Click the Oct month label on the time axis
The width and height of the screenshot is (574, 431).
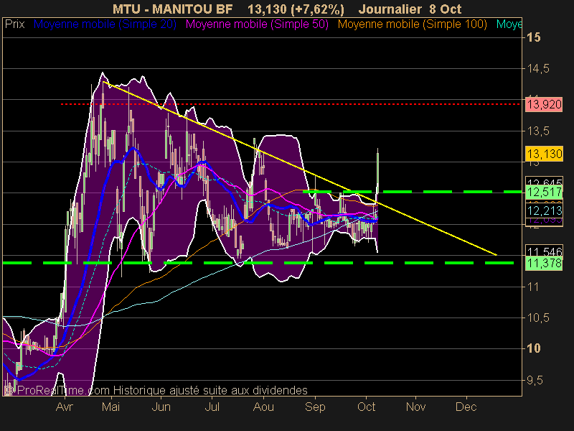(367, 407)
